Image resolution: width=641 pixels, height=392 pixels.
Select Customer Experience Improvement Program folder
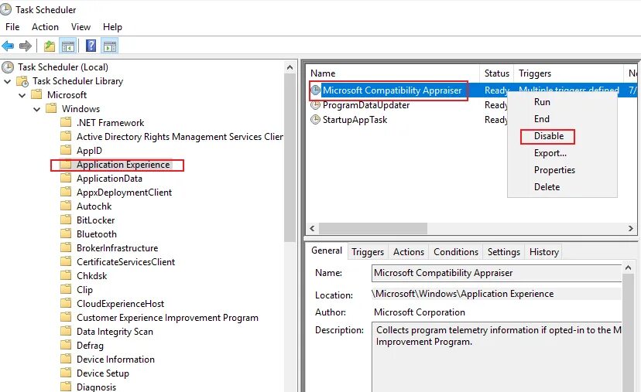[x=168, y=318]
